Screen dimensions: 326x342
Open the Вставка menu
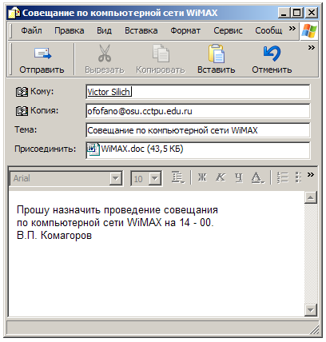coord(141,30)
